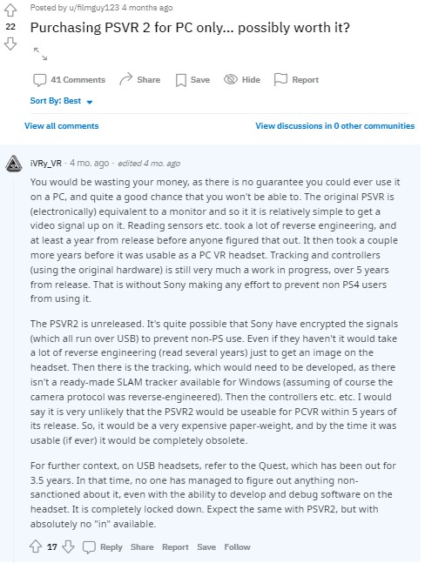Upvote the PSVR 2 post
Viewport: 425px width, 563px height.
pos(10,10)
